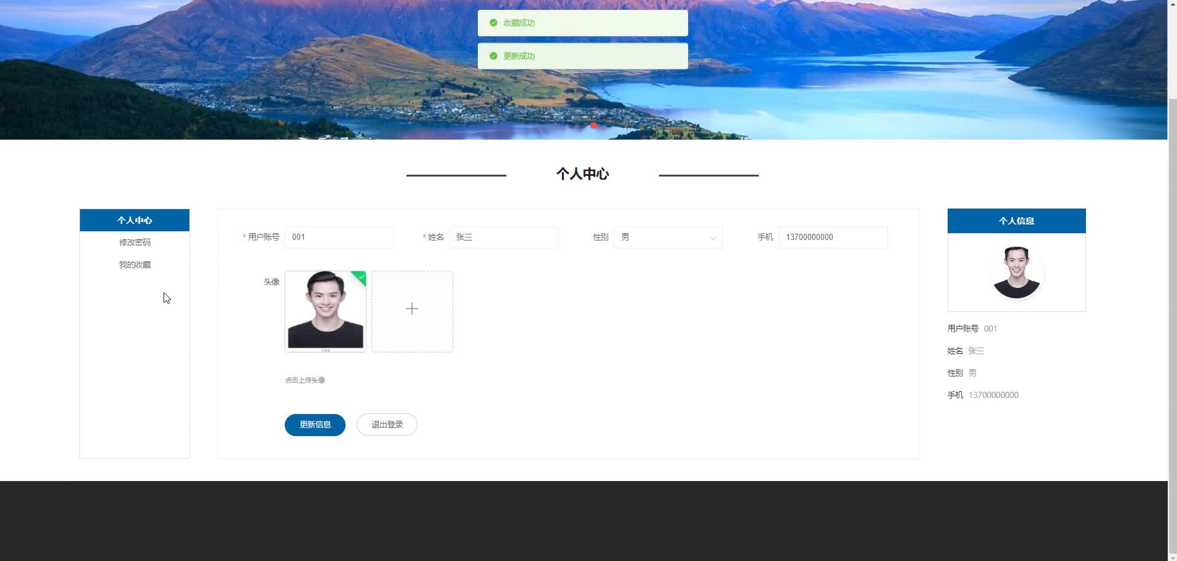Click the 姓名 input field with 张三

(504, 237)
